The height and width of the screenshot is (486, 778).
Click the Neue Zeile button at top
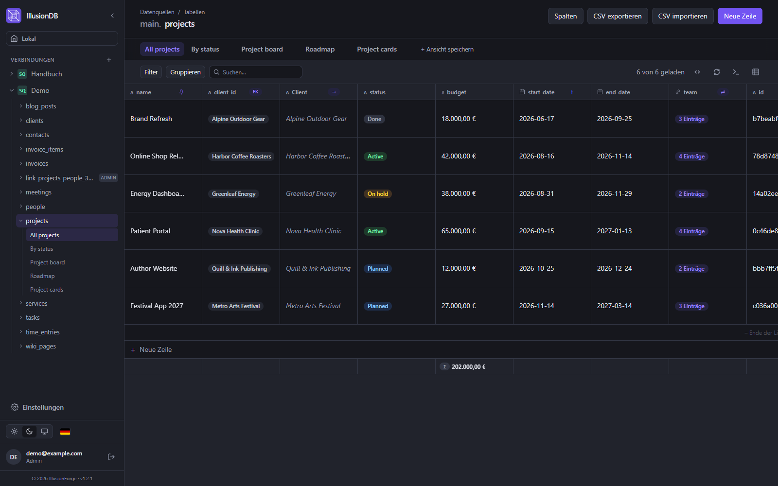[x=740, y=16]
